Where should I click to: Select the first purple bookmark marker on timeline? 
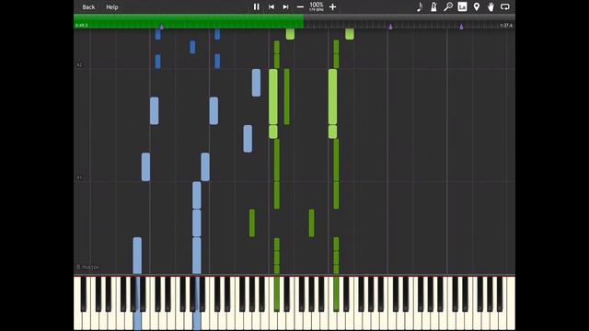162,27
